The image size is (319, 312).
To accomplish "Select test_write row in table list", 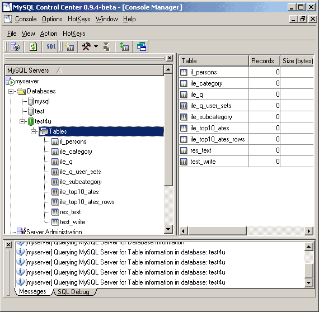I will pos(246,162).
